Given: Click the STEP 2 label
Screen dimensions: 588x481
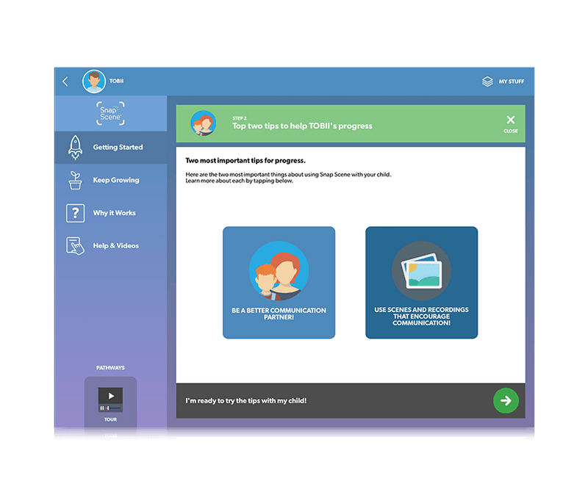Looking at the screenshot, I should coord(240,118).
